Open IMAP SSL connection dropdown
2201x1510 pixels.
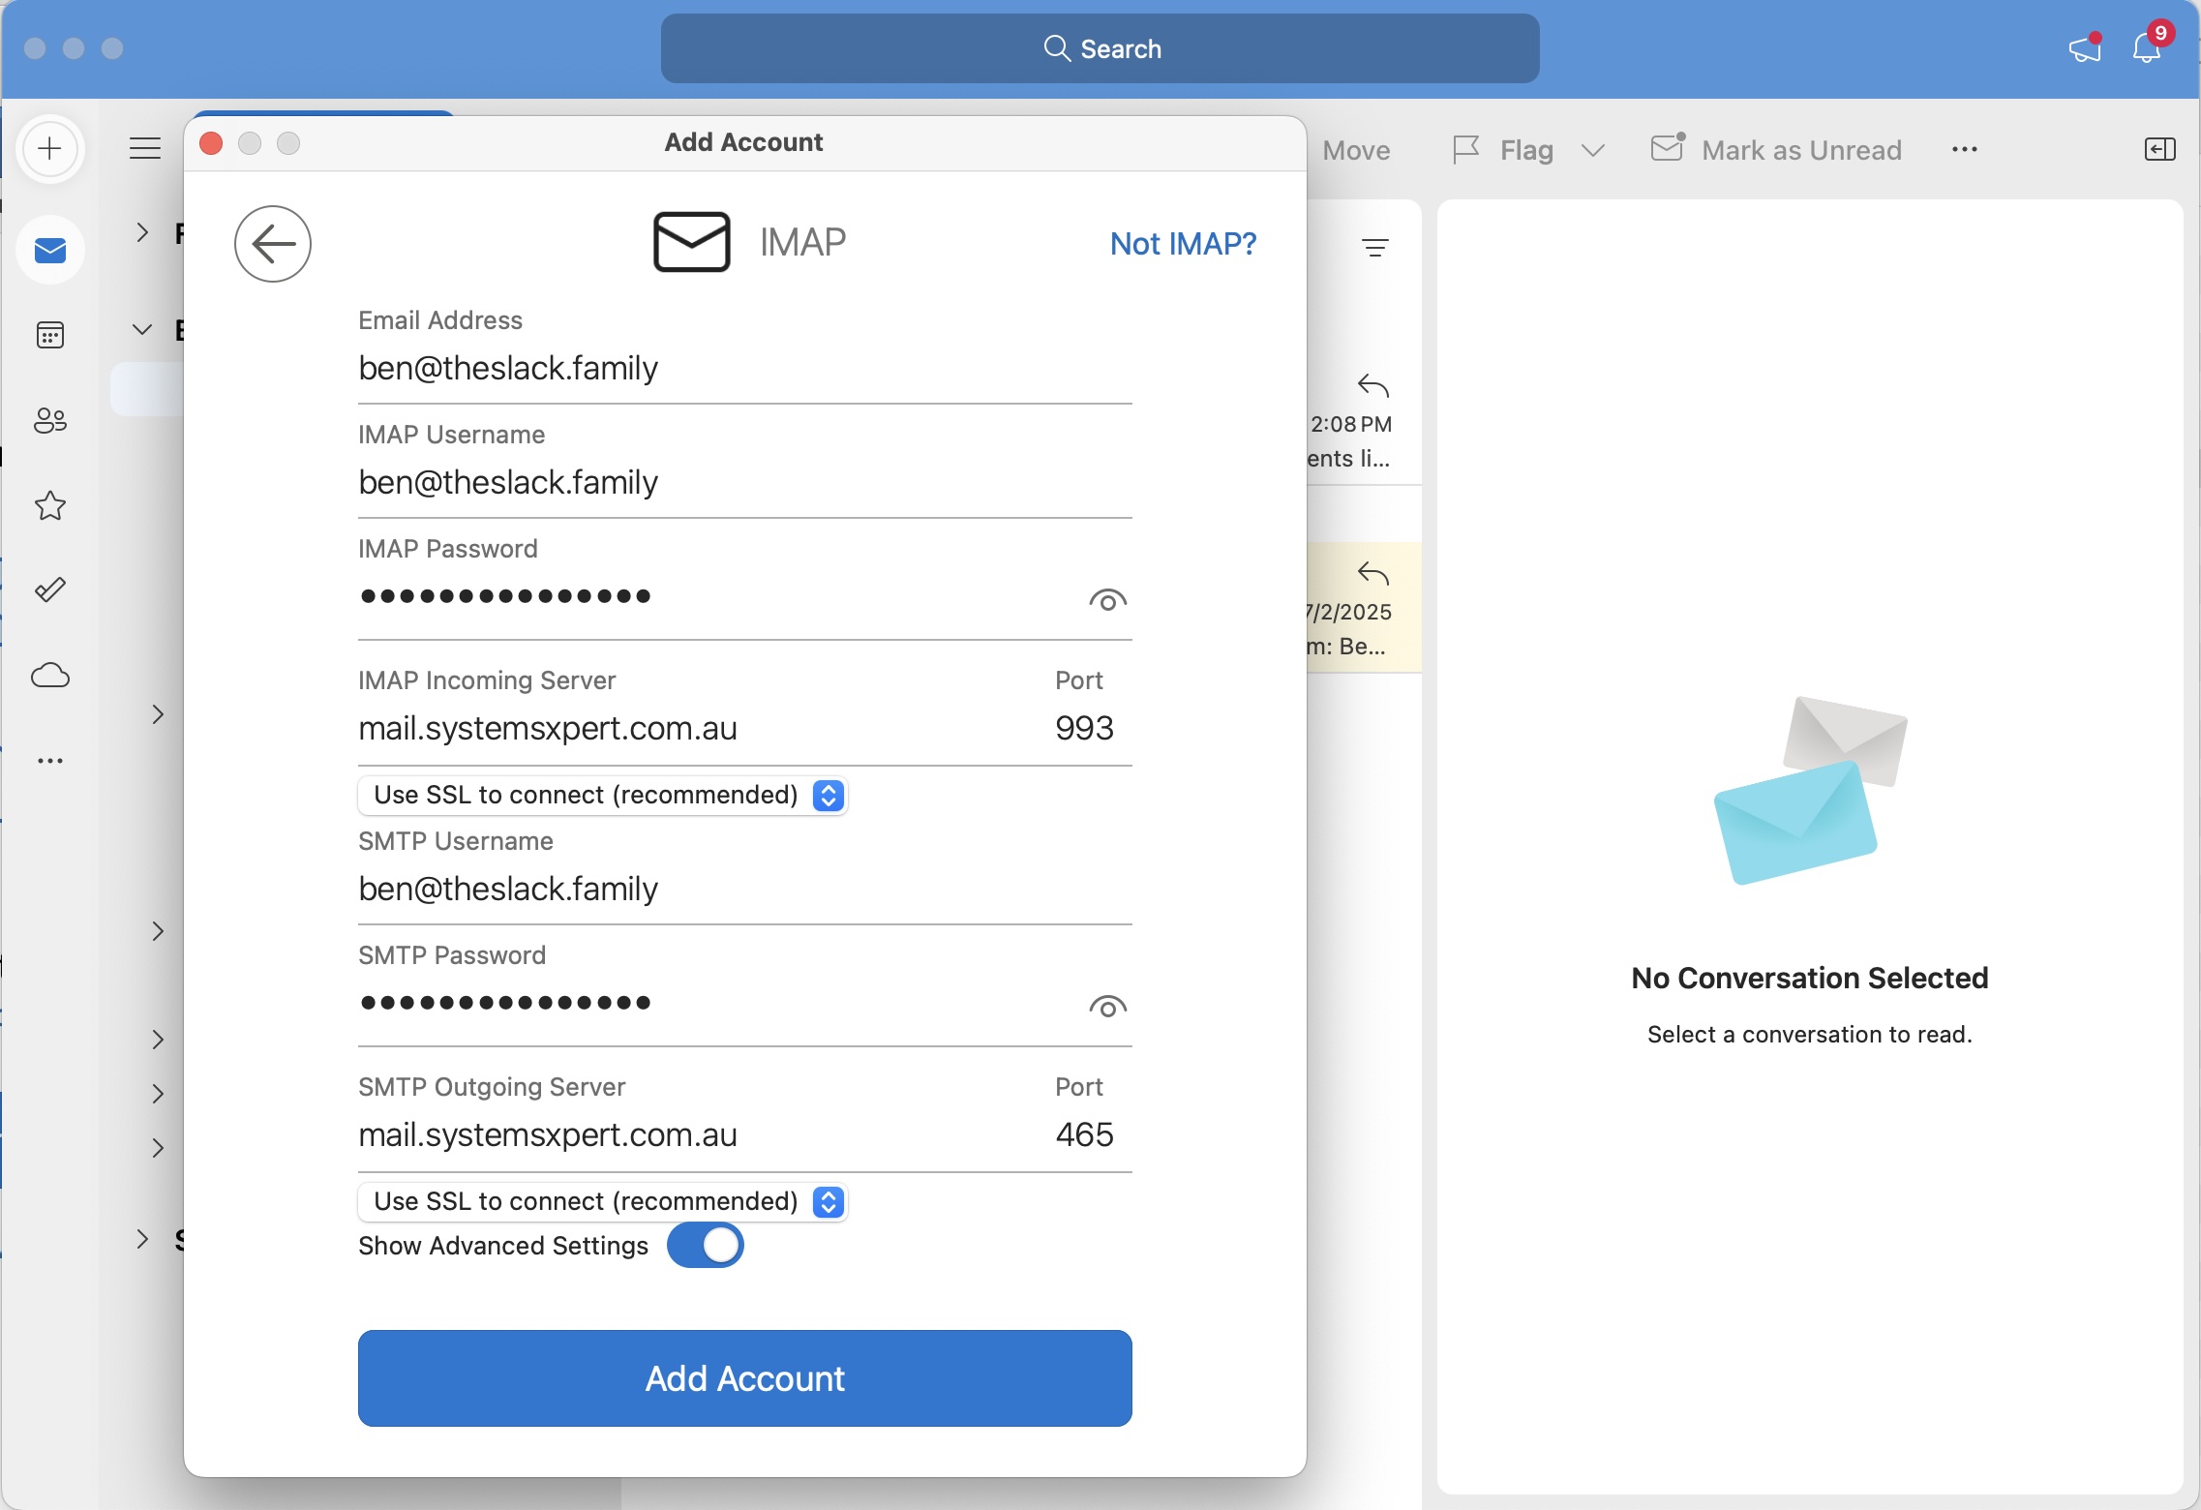point(603,795)
